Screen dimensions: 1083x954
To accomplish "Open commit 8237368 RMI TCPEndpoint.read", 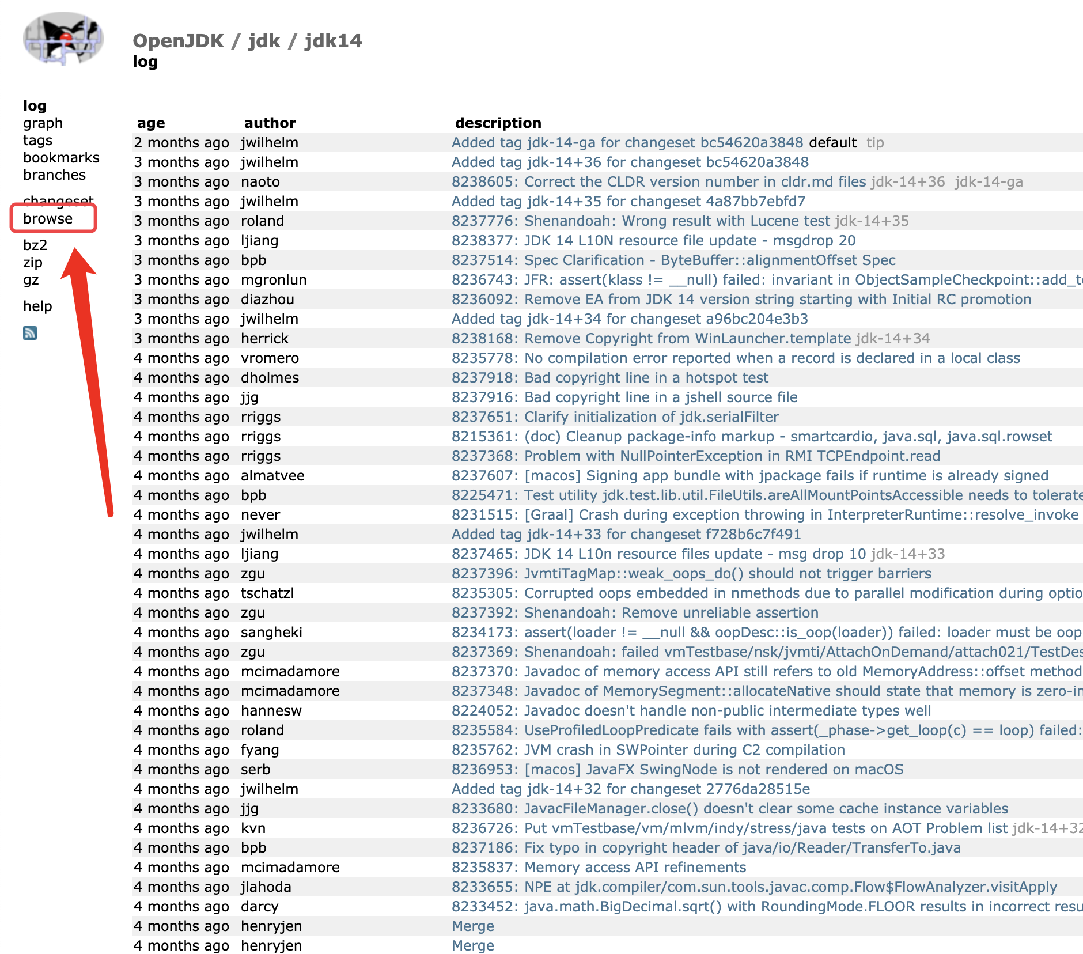I will pos(696,456).
